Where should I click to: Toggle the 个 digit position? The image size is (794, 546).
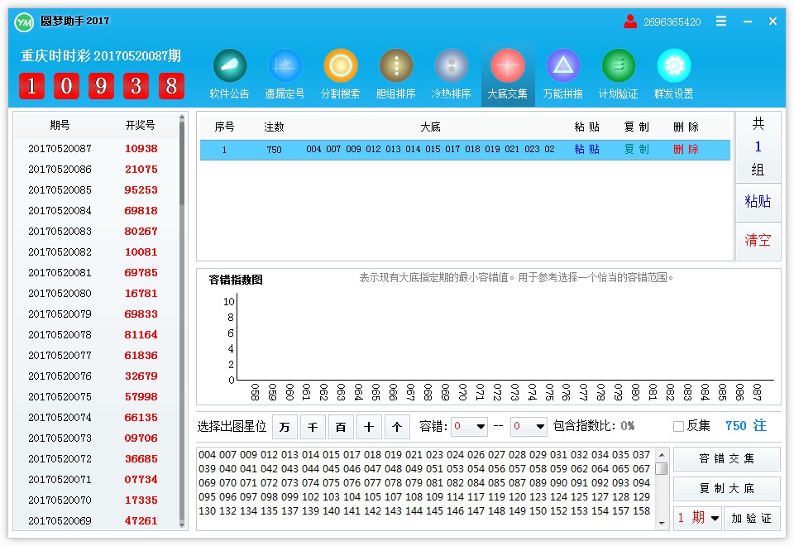click(x=397, y=427)
